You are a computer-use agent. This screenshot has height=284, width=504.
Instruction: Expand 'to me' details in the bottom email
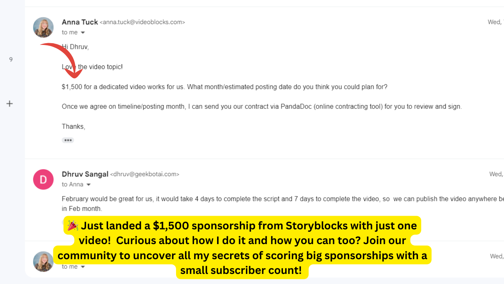(x=83, y=267)
